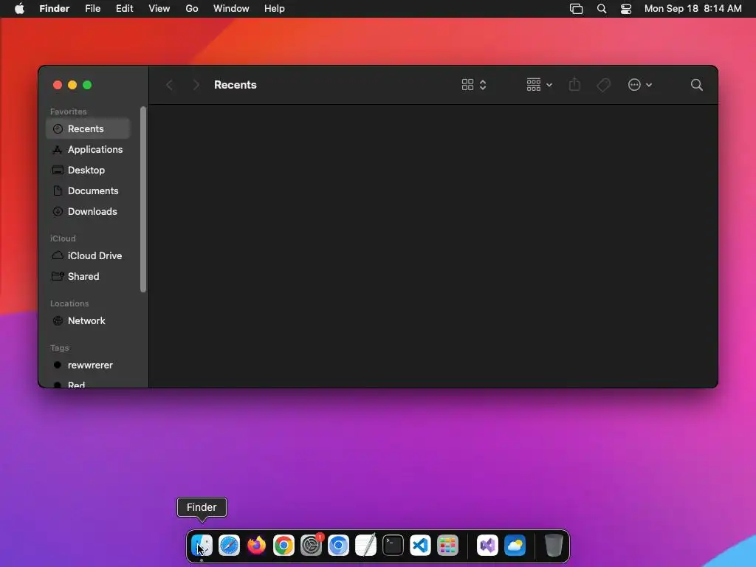
Task: Open TextEdit from the Dock
Action: [365, 546]
